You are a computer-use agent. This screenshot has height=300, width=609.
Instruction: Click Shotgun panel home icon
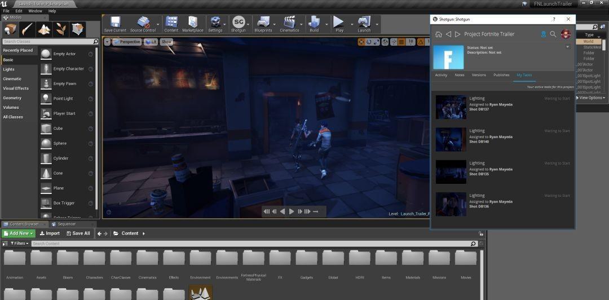tap(439, 34)
